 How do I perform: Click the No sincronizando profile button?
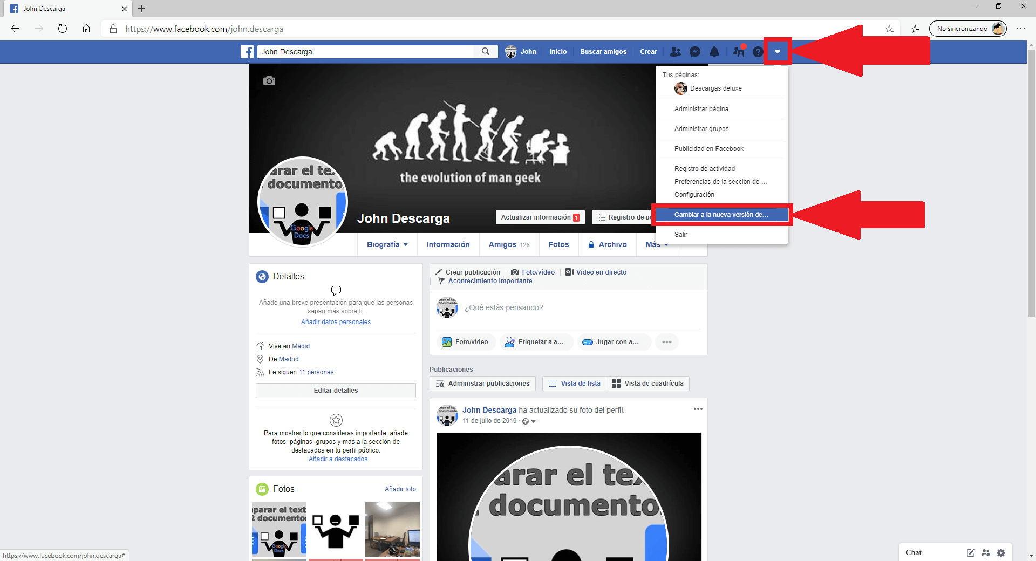point(968,29)
